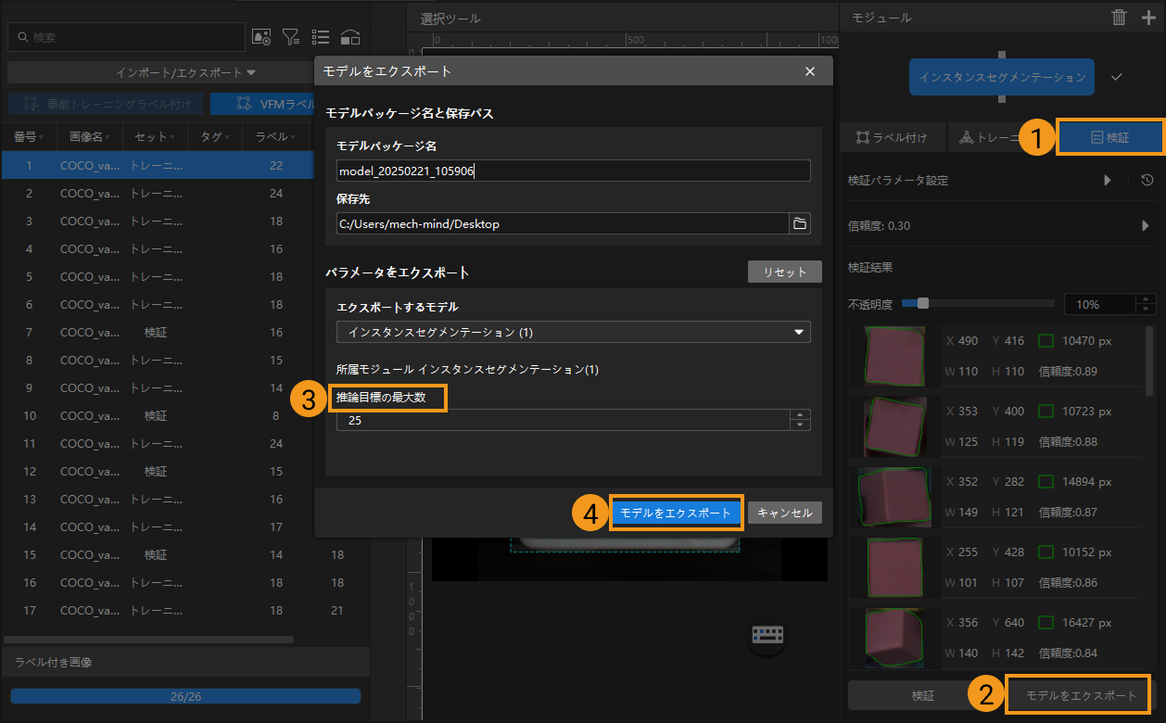Click the validation results vertical scrollbar

tap(1150, 361)
